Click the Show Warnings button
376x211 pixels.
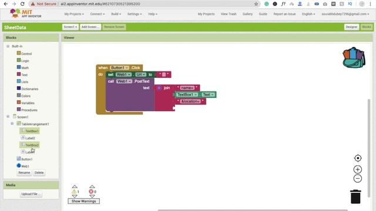(x=83, y=201)
